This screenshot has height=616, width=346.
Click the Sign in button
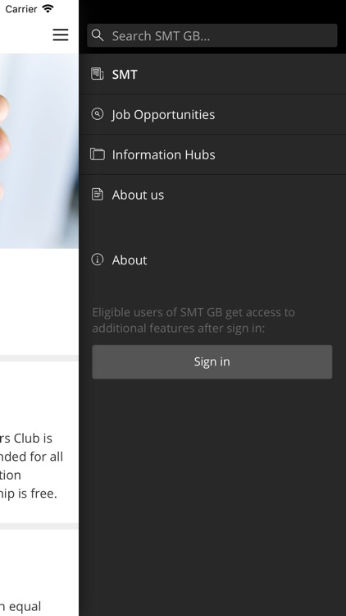pos(212,362)
